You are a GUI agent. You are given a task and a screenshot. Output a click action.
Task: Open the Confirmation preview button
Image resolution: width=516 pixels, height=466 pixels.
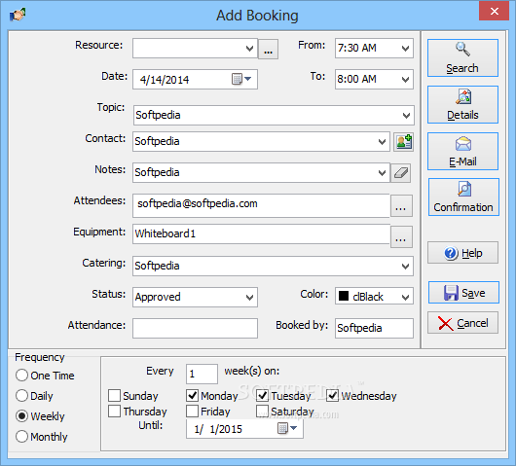(463, 197)
